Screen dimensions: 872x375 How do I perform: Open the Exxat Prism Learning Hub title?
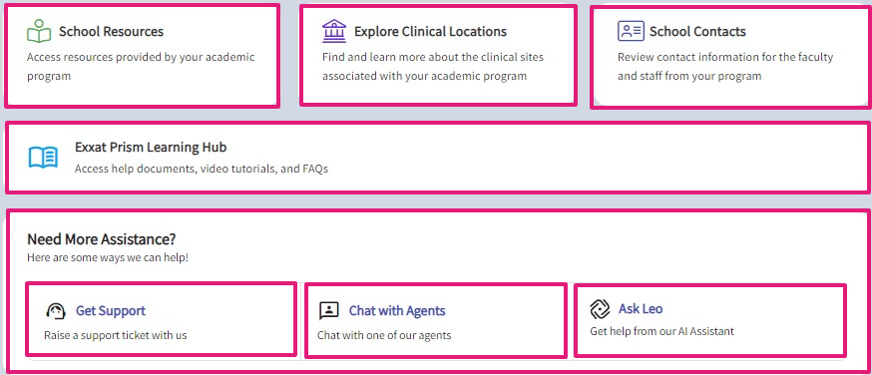151,148
